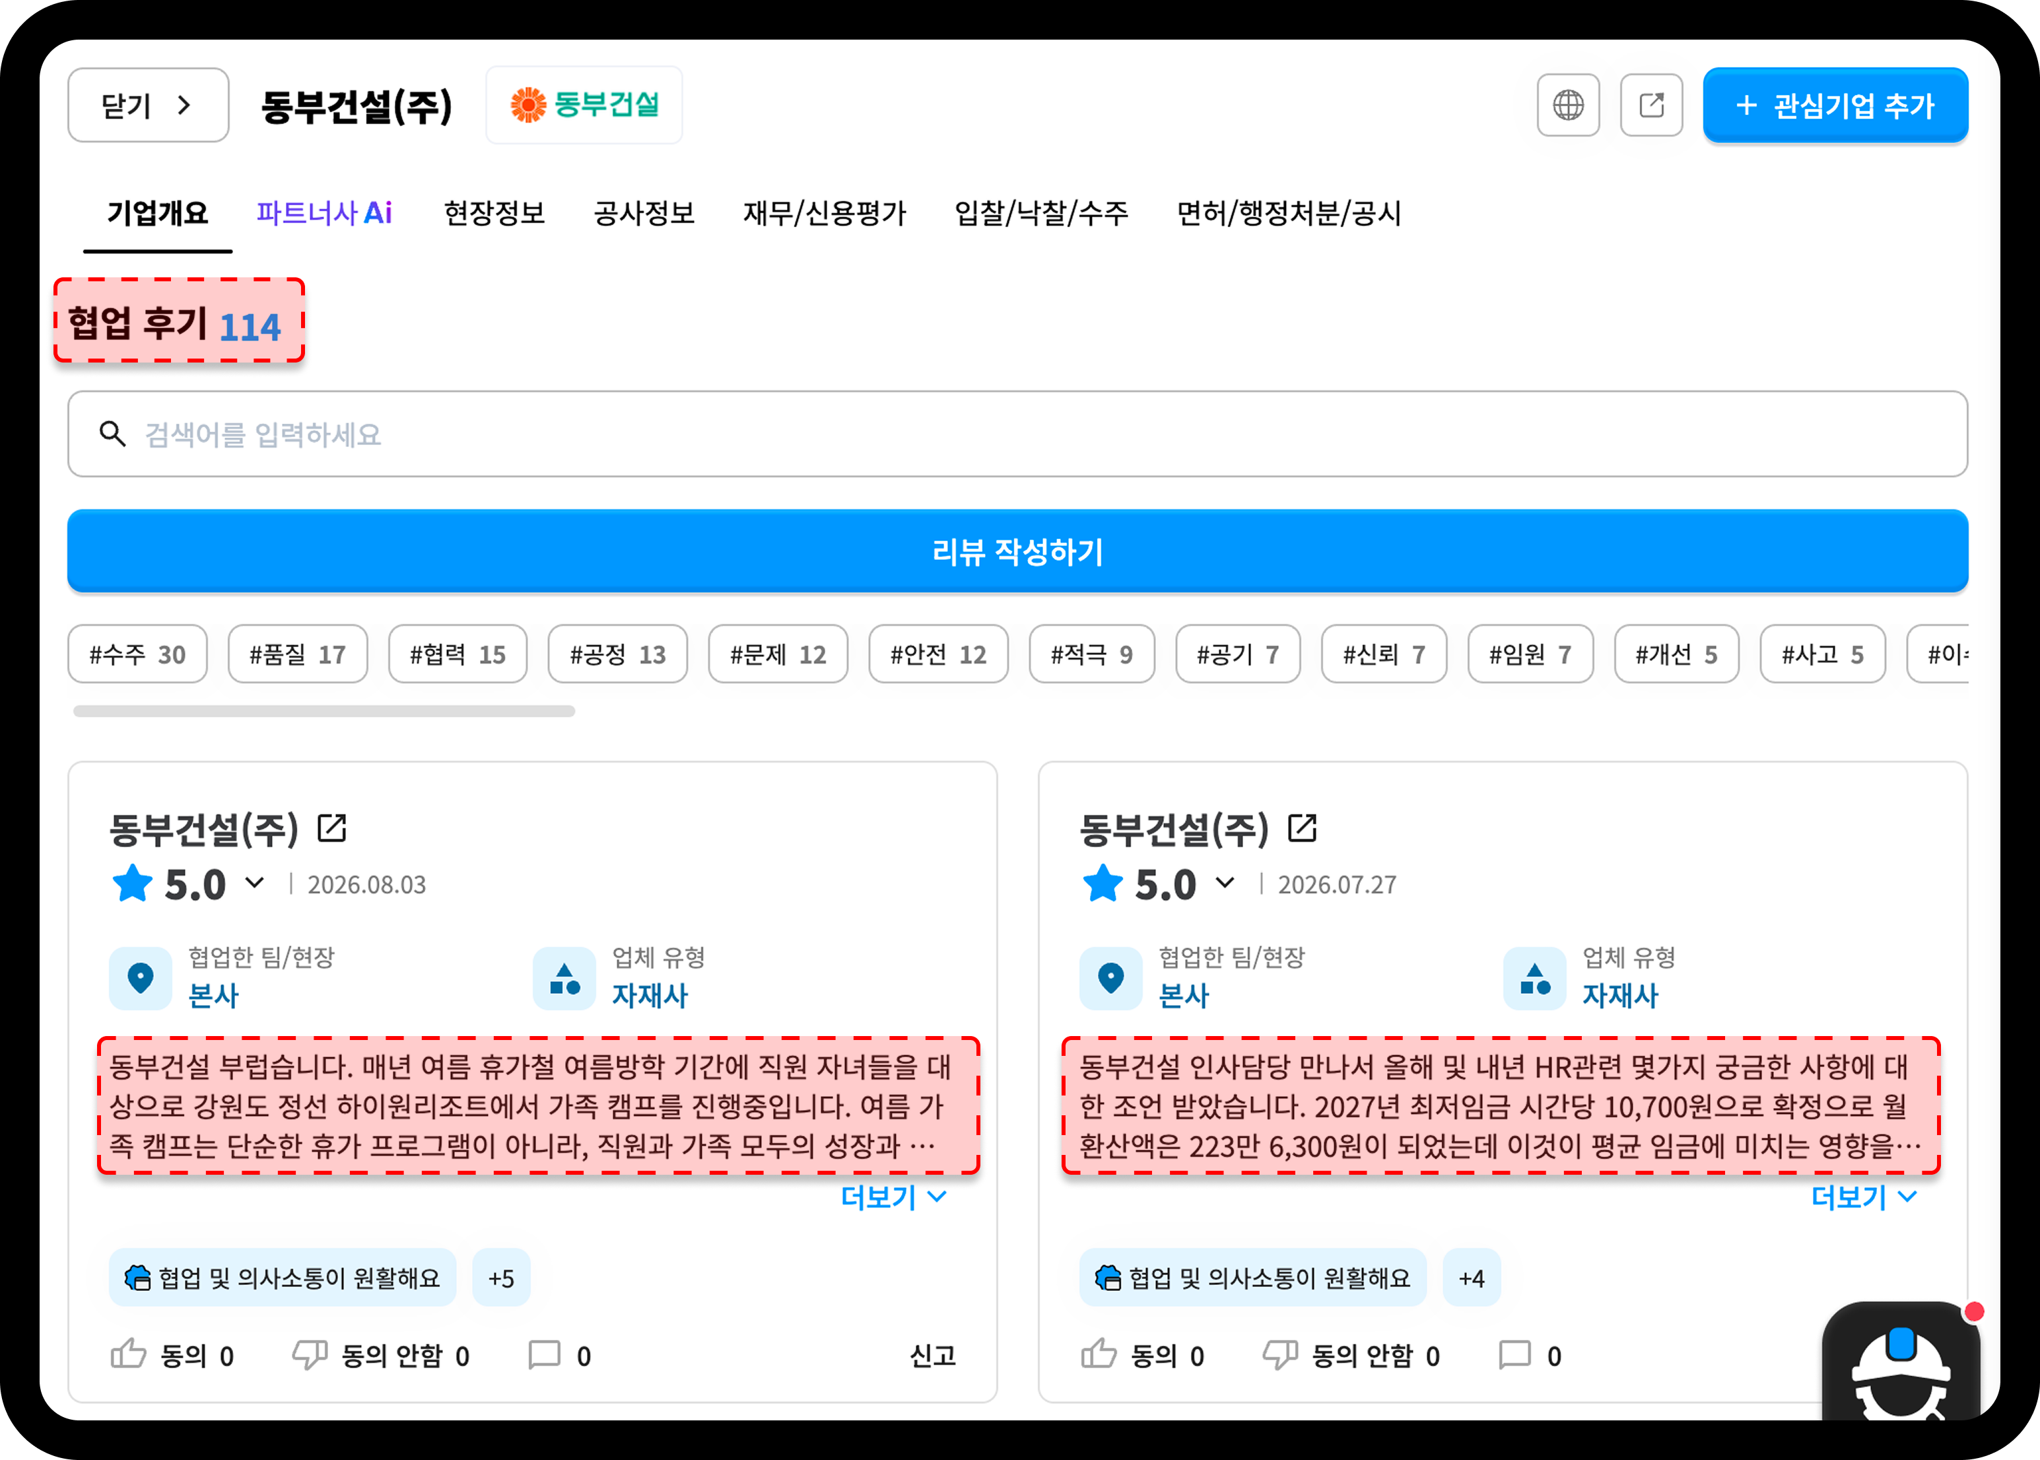Screen dimensions: 2040x1460
Task: Report the 2026.08.03 review via 신고
Action: coord(933,1355)
